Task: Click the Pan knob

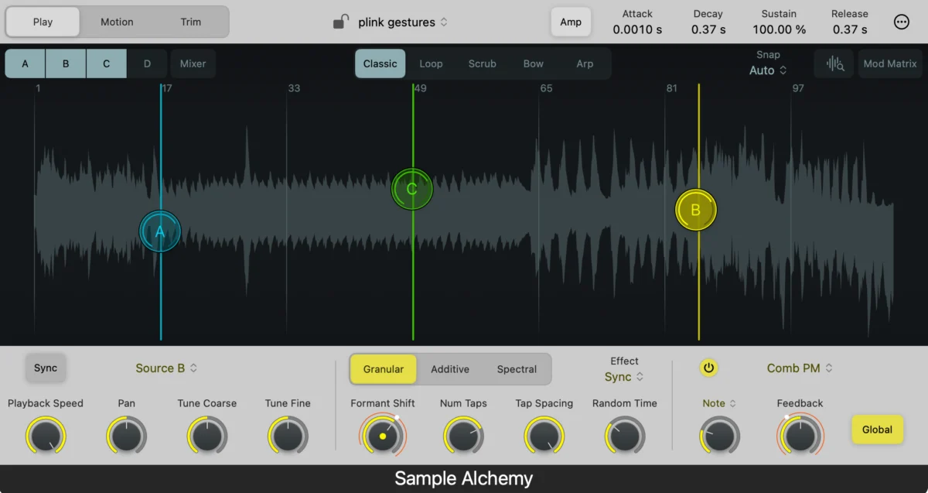Action: [126, 436]
